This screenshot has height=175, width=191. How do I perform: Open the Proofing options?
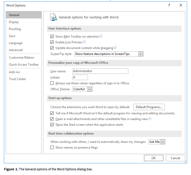pos(24,29)
